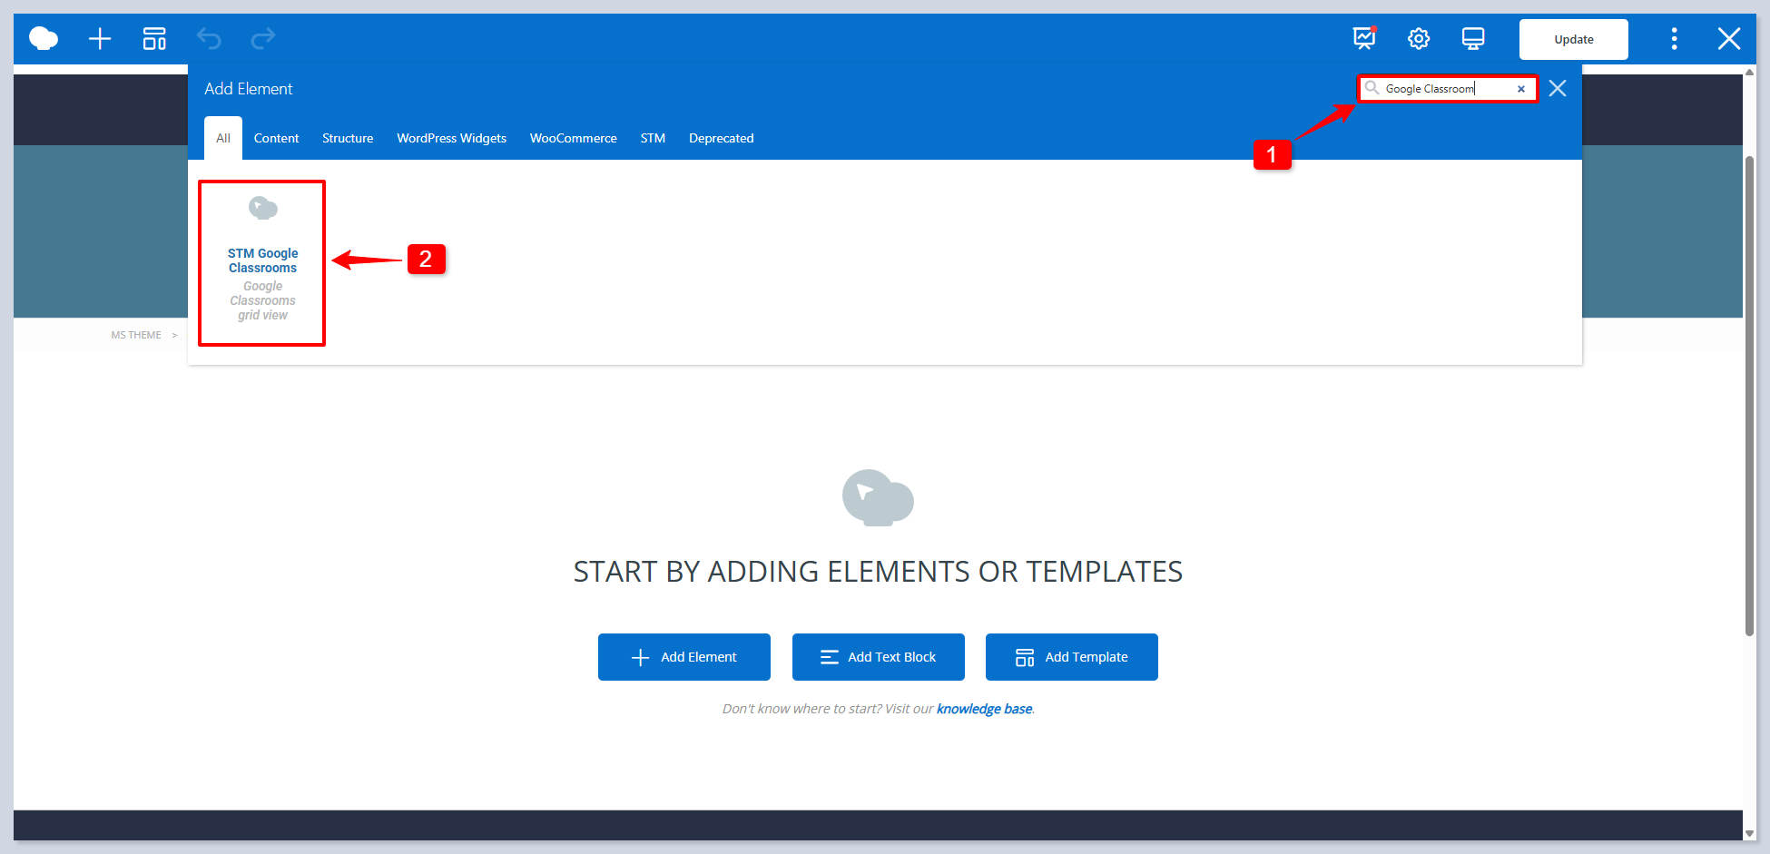Select the Deprecated tab

click(721, 138)
